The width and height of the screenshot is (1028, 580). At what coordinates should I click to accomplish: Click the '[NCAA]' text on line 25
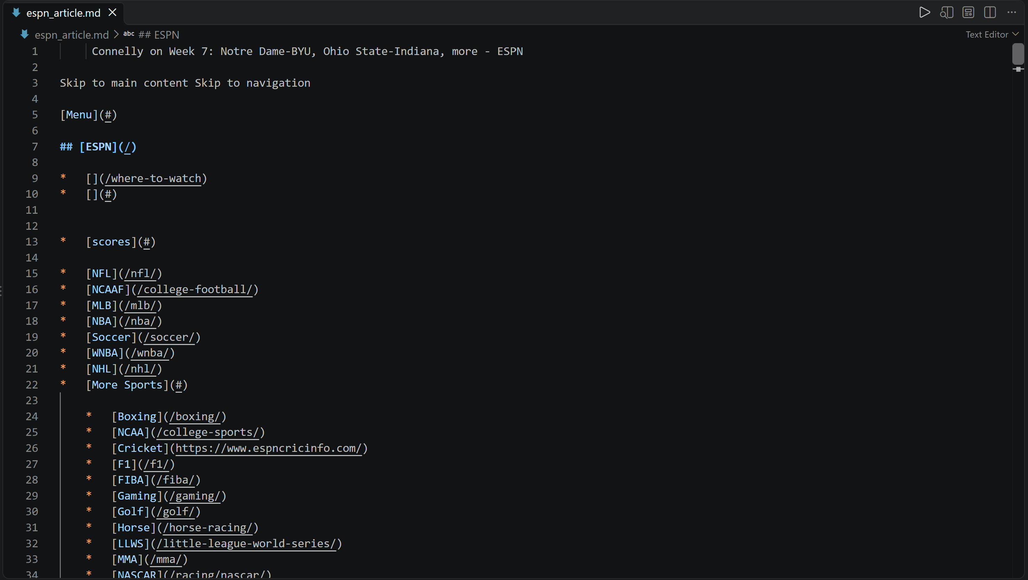pyautogui.click(x=131, y=432)
